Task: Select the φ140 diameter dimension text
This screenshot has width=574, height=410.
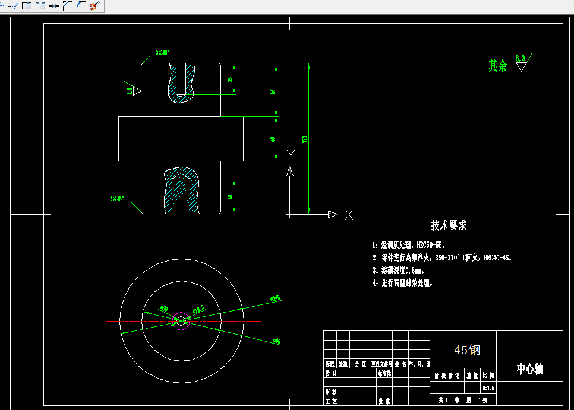Action: [275, 298]
